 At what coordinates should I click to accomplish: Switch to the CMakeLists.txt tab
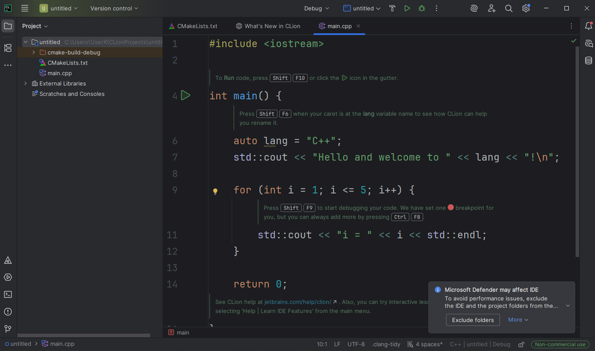tap(193, 26)
